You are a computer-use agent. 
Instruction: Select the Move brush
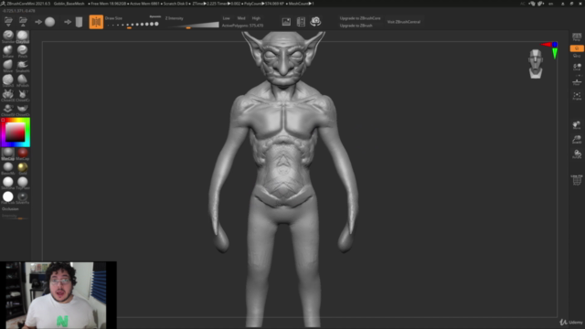pyautogui.click(x=8, y=66)
